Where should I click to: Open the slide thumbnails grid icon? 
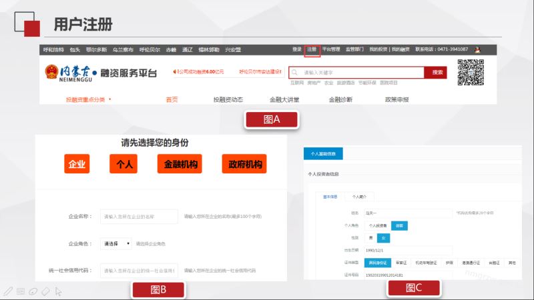[20, 291]
